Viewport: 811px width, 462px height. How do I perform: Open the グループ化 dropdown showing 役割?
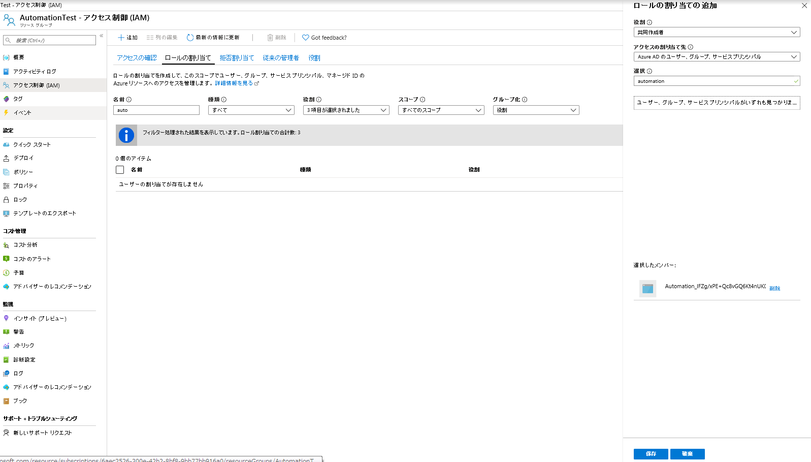pyautogui.click(x=536, y=110)
